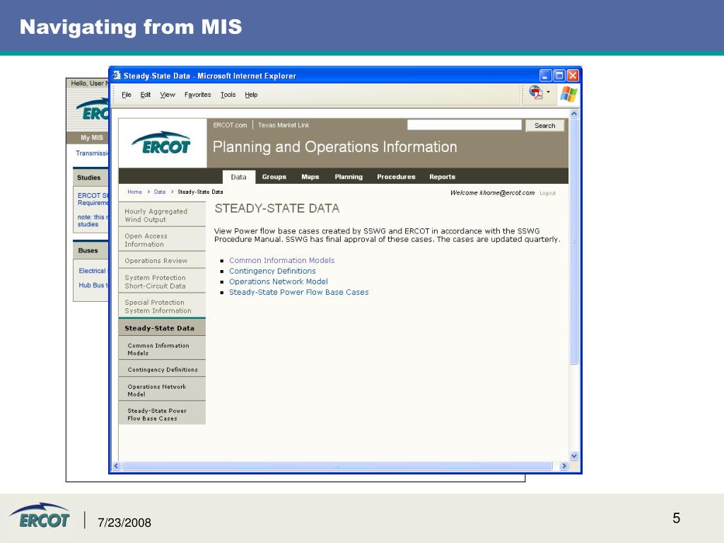Image resolution: width=724 pixels, height=543 pixels.
Task: Switch to the Planning tab
Action: (x=349, y=177)
